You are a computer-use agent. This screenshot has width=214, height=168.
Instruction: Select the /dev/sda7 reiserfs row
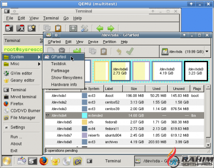[x=125, y=135]
